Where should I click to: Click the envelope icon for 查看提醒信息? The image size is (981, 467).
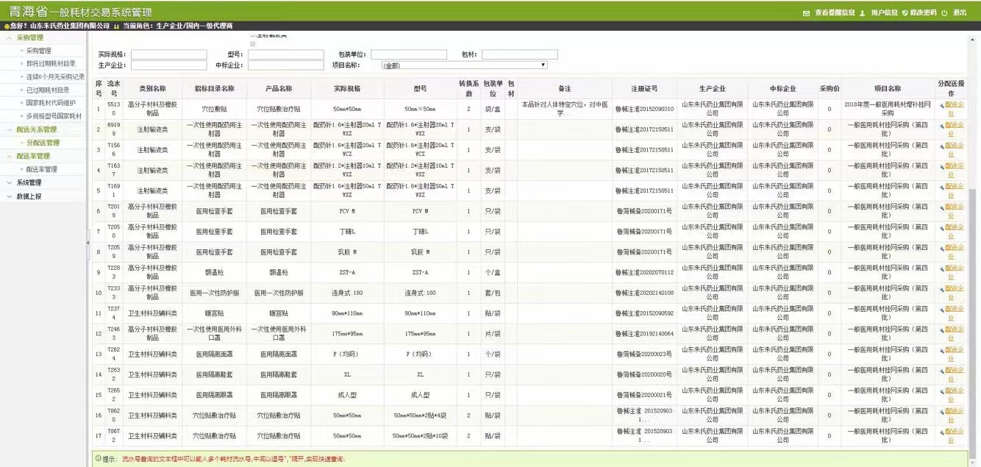(x=806, y=13)
